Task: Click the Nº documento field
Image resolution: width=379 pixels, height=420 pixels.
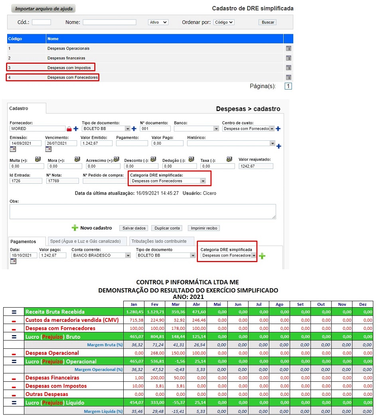Action: (x=155, y=129)
